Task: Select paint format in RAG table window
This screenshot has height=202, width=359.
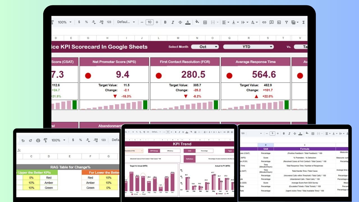Action: click(x=45, y=140)
